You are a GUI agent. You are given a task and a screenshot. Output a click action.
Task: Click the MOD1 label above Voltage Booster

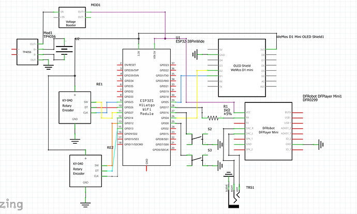click(x=96, y=5)
